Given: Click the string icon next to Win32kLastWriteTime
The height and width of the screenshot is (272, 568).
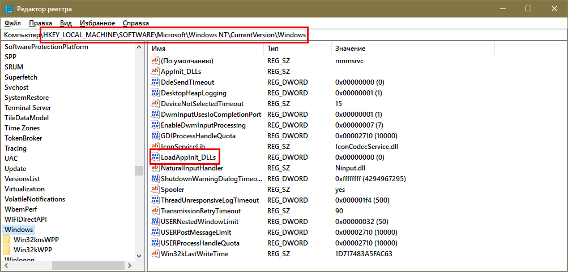Looking at the screenshot, I should (x=155, y=254).
